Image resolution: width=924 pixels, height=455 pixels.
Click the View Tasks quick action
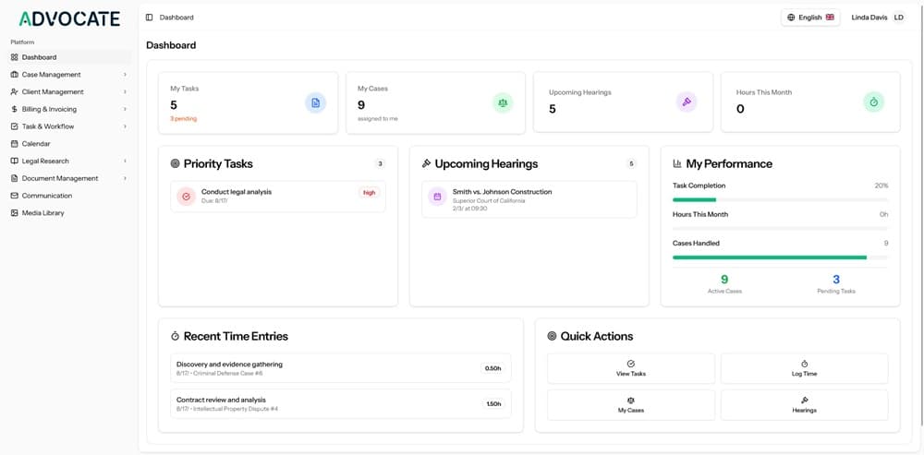[x=631, y=368]
